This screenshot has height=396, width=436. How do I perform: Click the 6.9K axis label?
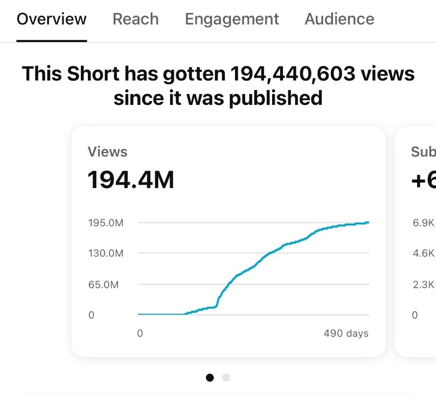pos(424,223)
